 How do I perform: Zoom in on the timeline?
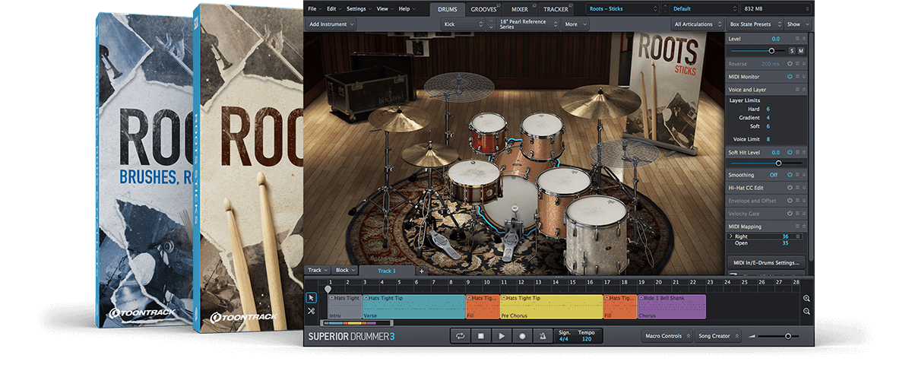tap(806, 299)
